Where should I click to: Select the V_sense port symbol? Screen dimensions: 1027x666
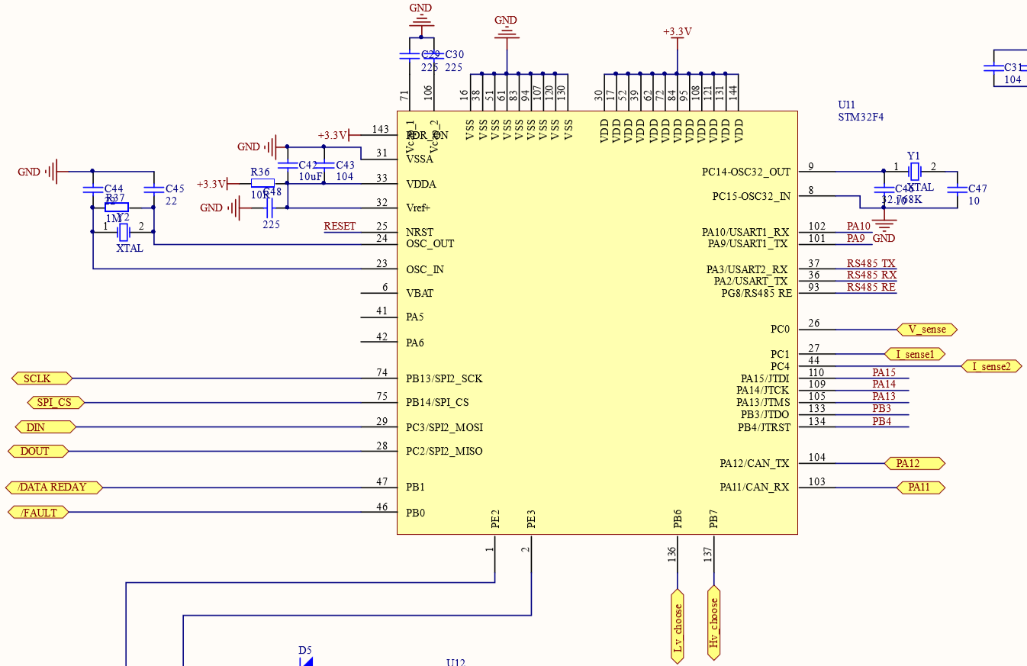point(927,330)
